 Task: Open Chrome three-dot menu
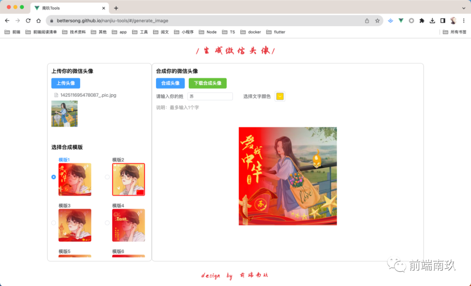[464, 21]
